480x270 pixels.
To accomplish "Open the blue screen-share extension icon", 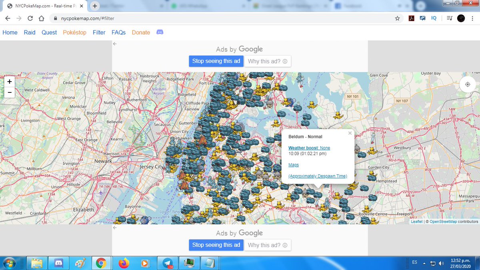I will point(422,18).
